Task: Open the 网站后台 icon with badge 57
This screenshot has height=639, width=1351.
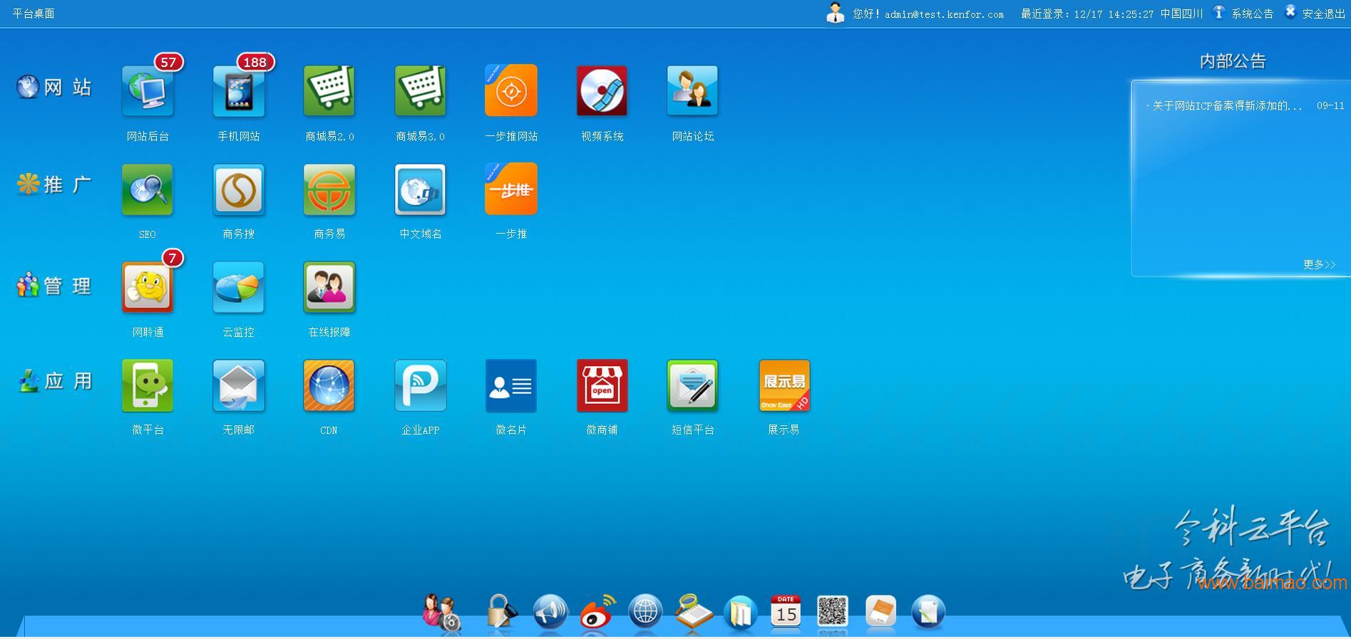Action: point(148,90)
